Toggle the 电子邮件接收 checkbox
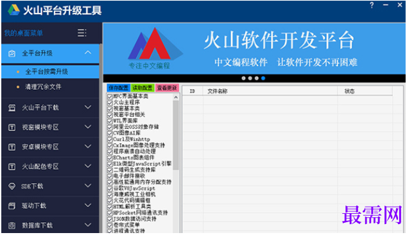414x235 pixels. click(110, 176)
